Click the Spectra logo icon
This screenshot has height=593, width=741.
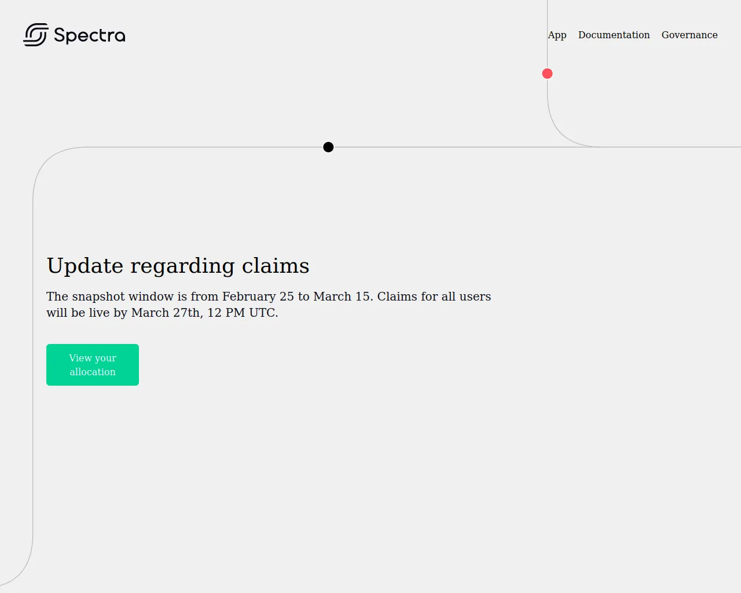point(35,35)
